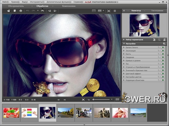The width and height of the screenshot is (169, 126).
Task: Toggle the Коррекция объектива switch
Action: pos(162,80)
